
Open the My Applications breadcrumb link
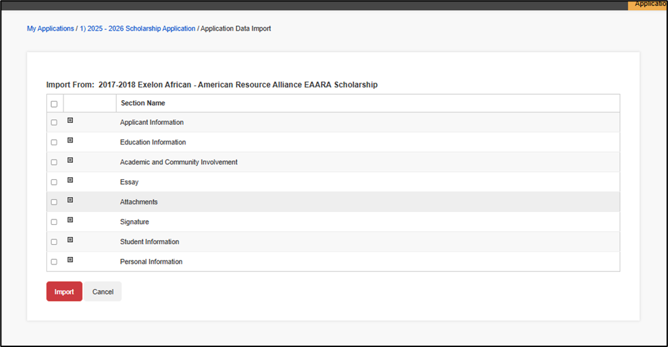point(50,29)
